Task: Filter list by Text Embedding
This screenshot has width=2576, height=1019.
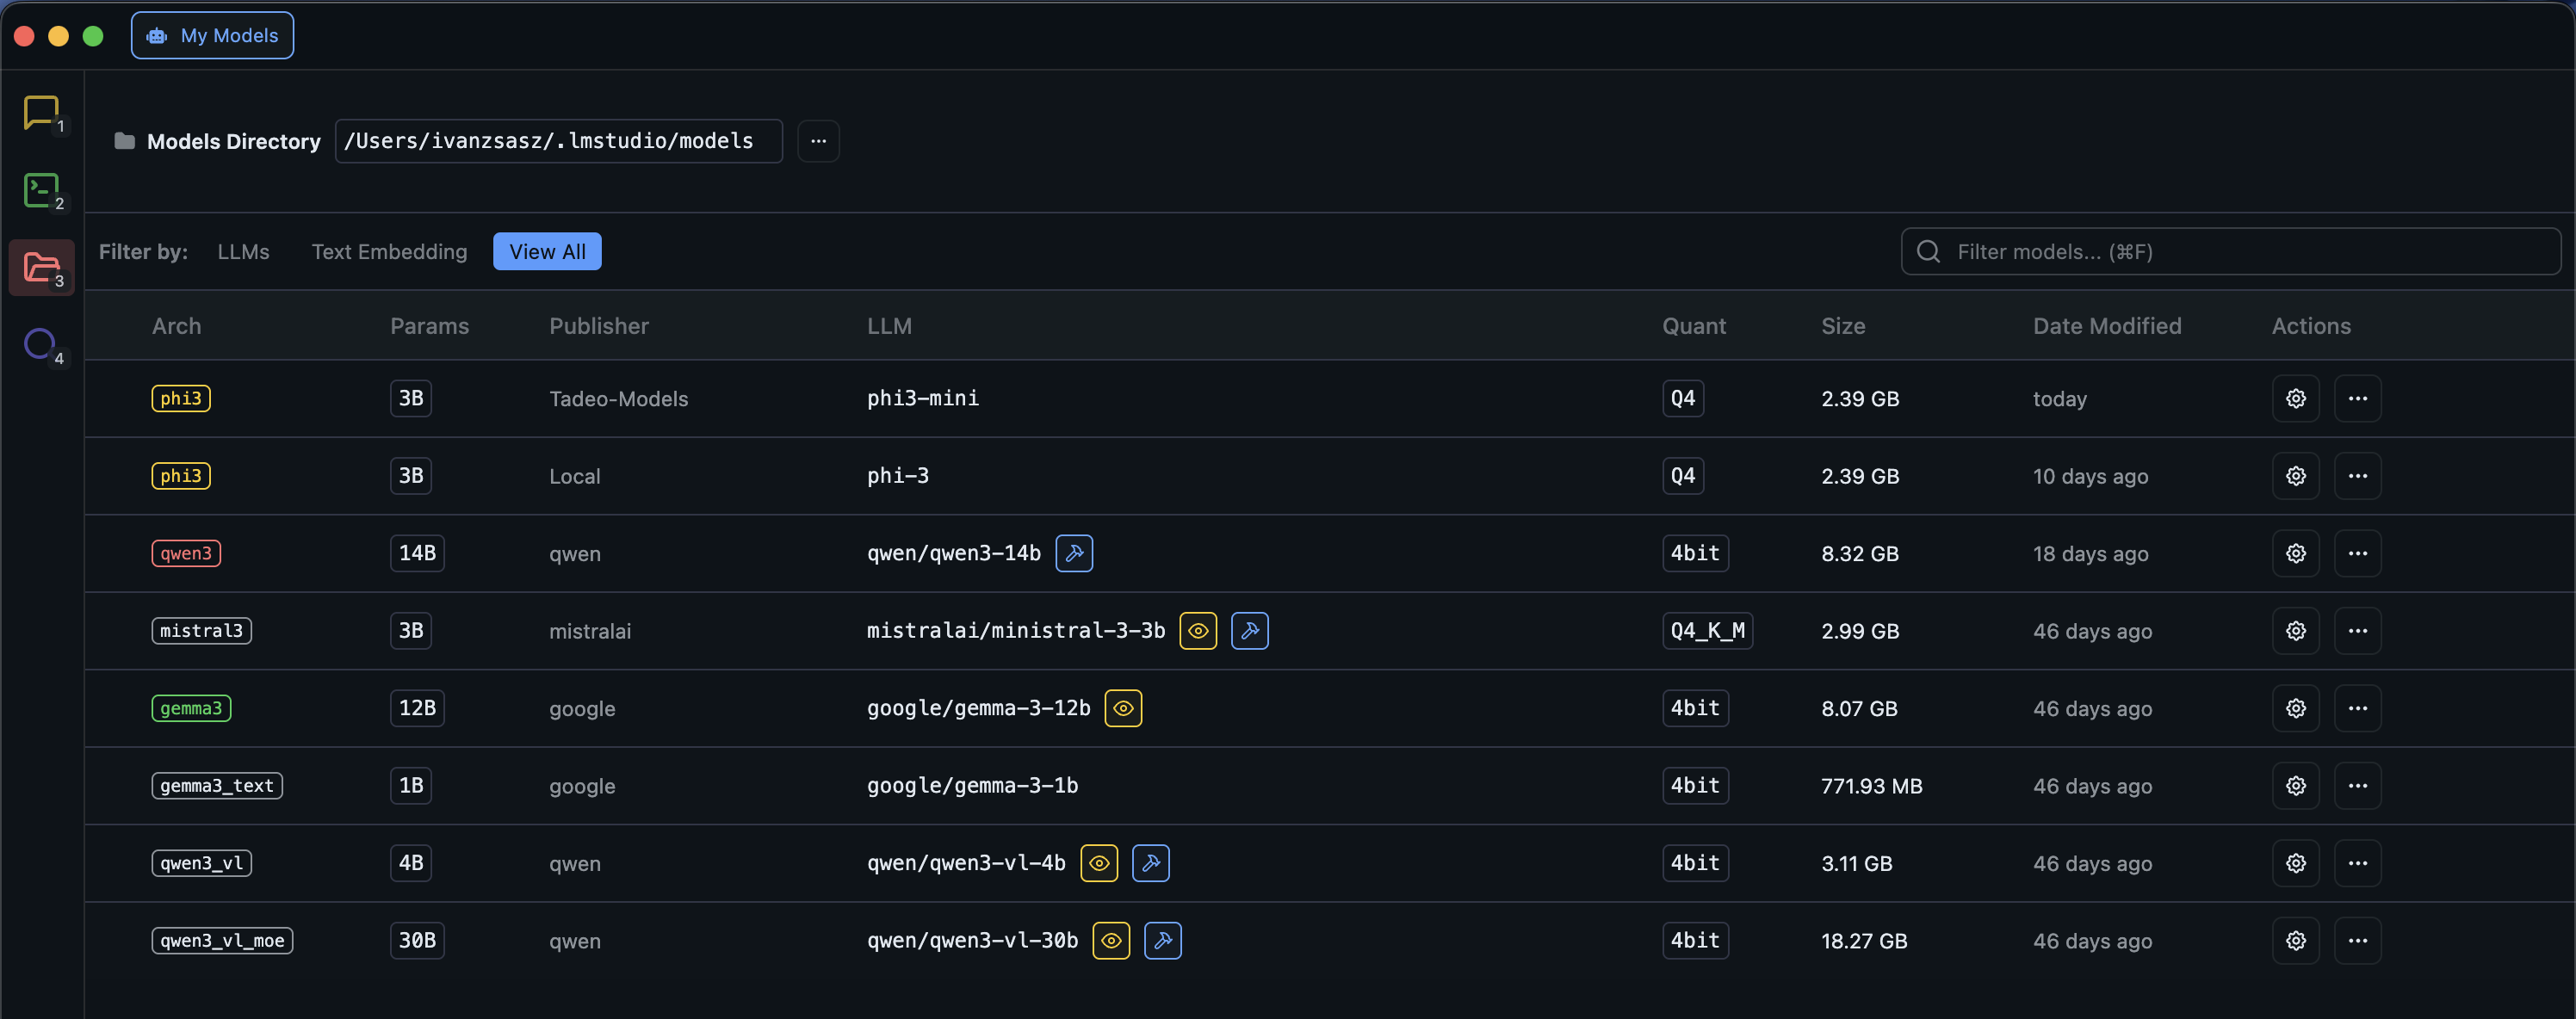Action: pos(389,252)
